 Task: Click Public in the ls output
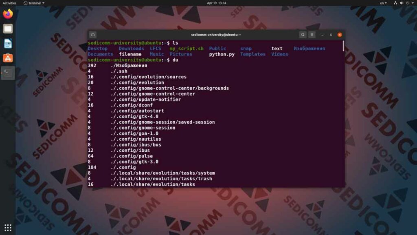(217, 49)
